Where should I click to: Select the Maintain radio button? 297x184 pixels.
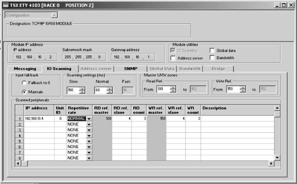point(24,92)
